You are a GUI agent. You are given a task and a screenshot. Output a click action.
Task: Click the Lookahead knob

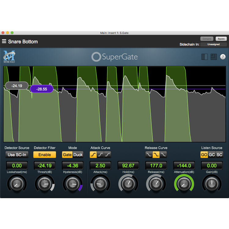click(x=17, y=184)
